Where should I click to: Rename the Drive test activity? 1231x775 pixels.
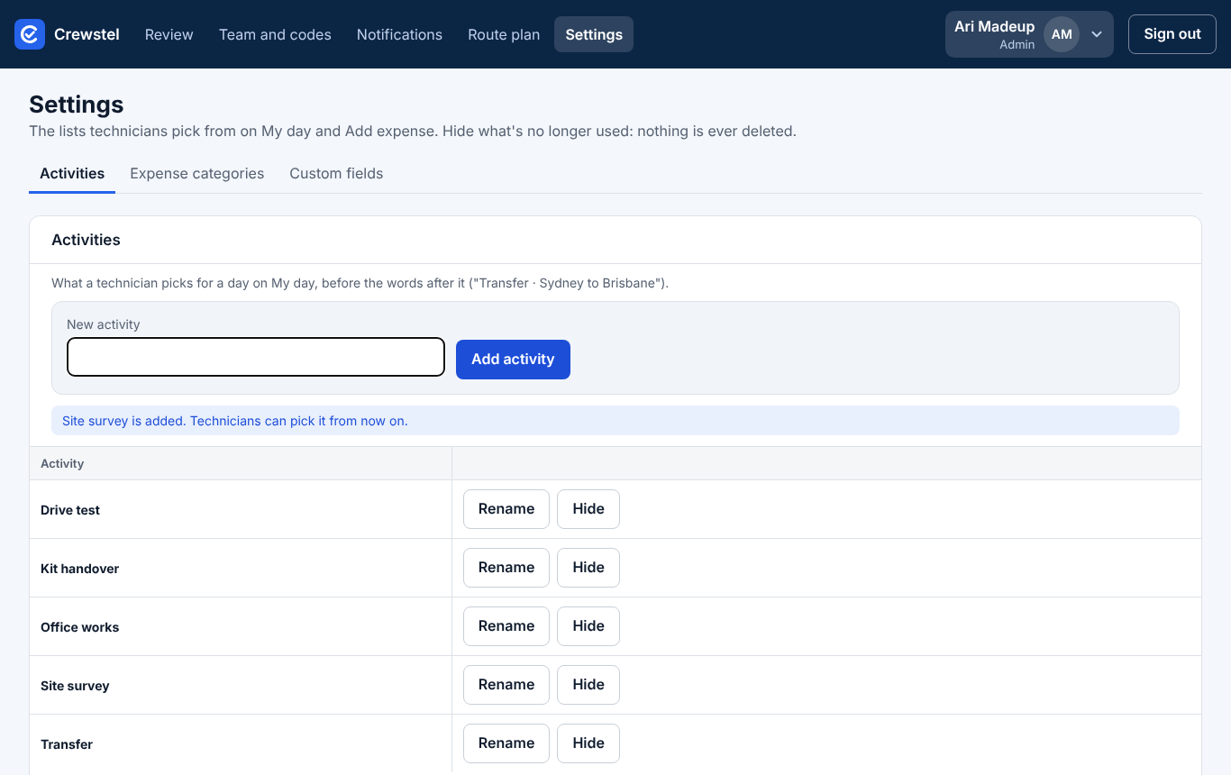click(506, 509)
